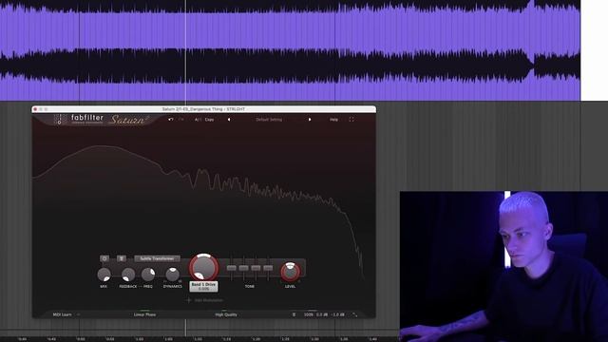Click the Mix knob
This screenshot has height=342, width=608.
click(104, 275)
